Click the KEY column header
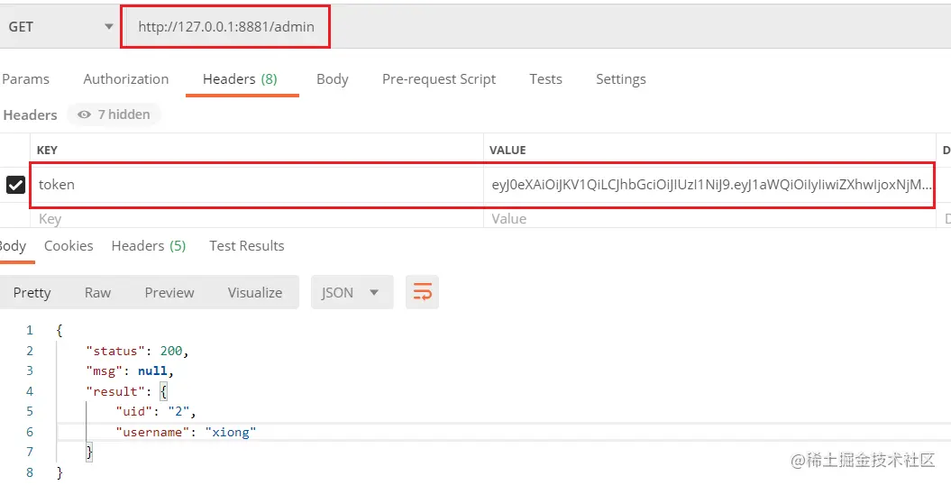951x485 pixels. click(x=47, y=151)
